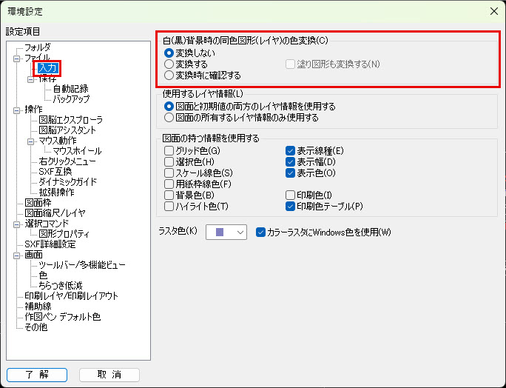Choose 図面の所有するレイヤ情報のみ使用する option

[169, 117]
